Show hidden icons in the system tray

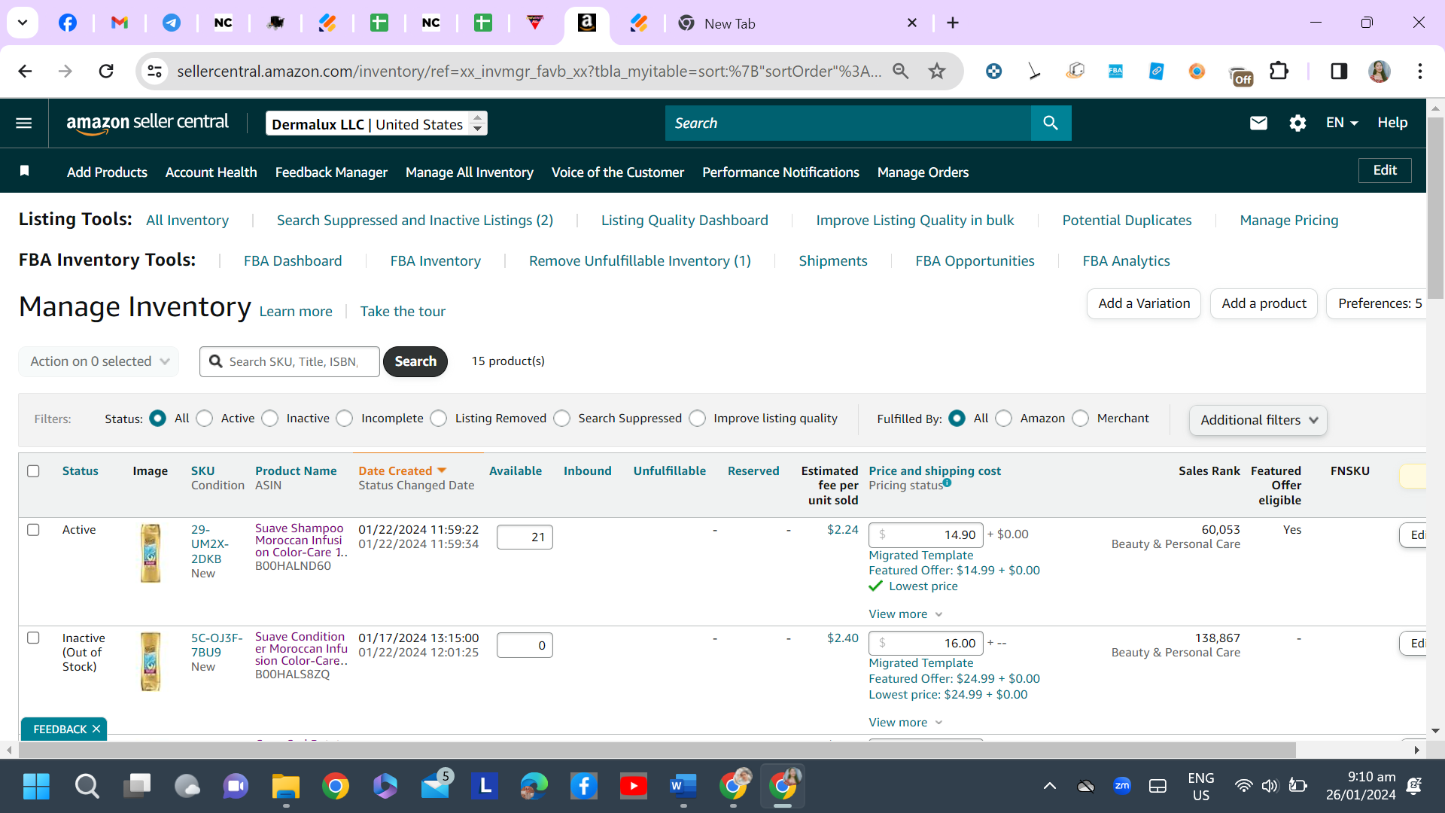pyautogui.click(x=1049, y=787)
